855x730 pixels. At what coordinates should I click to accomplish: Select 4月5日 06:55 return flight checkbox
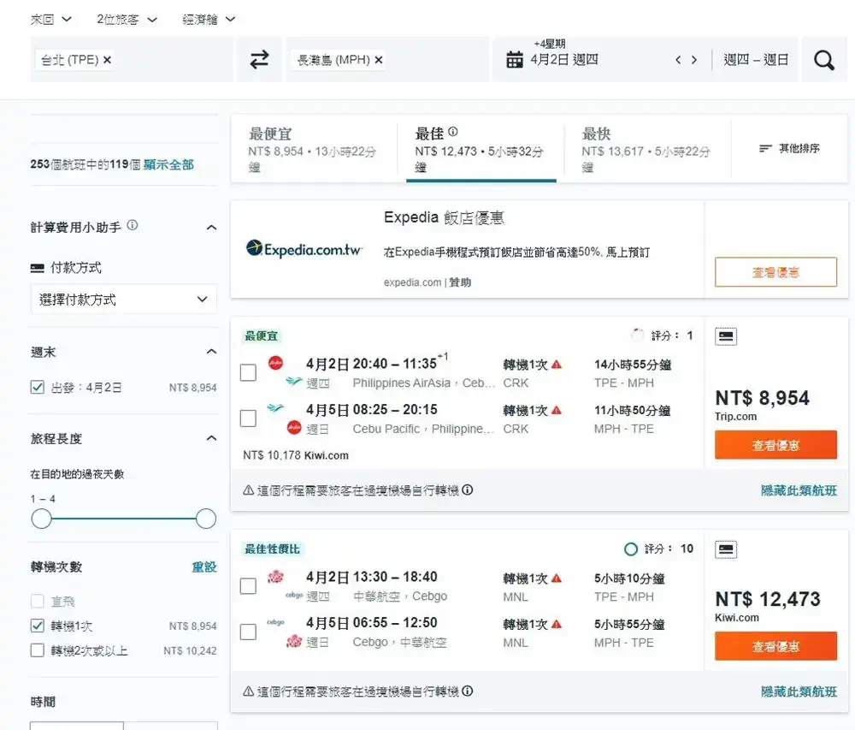click(x=248, y=632)
